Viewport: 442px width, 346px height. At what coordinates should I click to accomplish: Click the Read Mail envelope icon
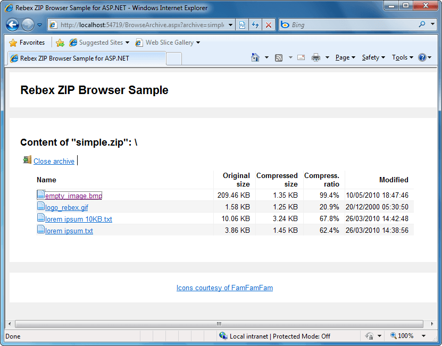301,57
